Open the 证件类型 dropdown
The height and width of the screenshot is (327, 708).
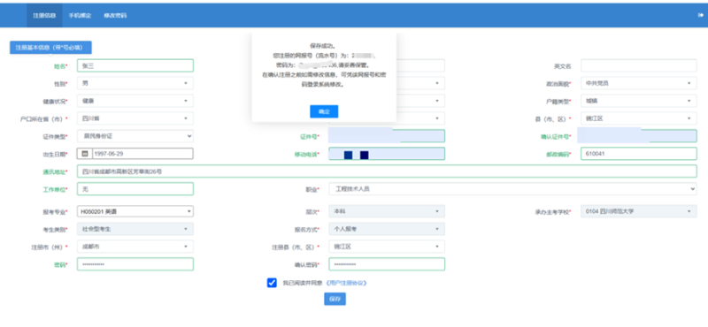[135, 136]
